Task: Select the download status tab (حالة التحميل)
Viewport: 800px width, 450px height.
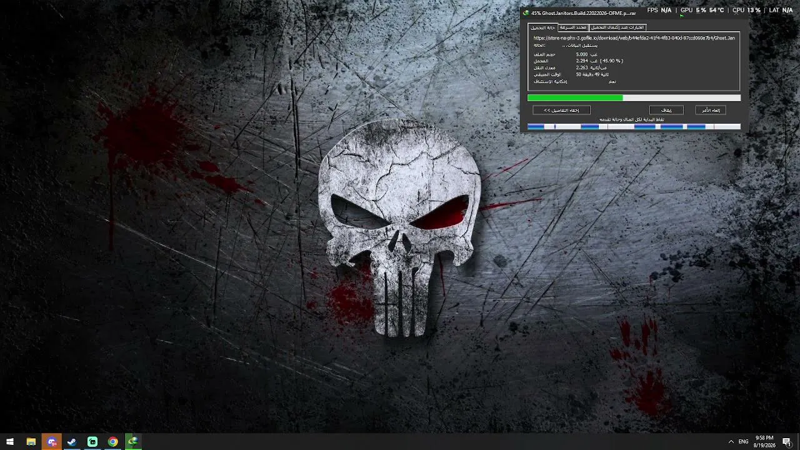Action: [542, 27]
